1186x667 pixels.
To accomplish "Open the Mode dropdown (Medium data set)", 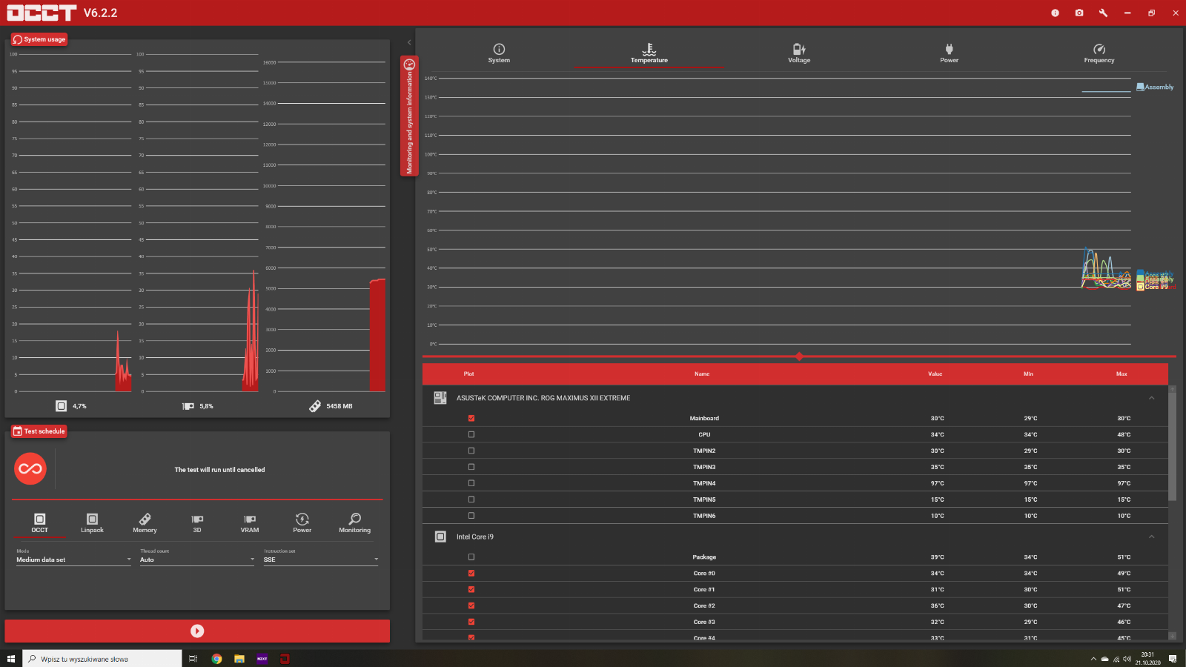I will tap(73, 560).
